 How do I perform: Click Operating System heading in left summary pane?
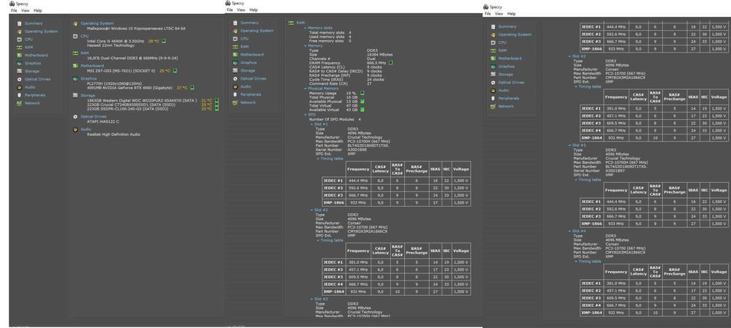[97, 23]
